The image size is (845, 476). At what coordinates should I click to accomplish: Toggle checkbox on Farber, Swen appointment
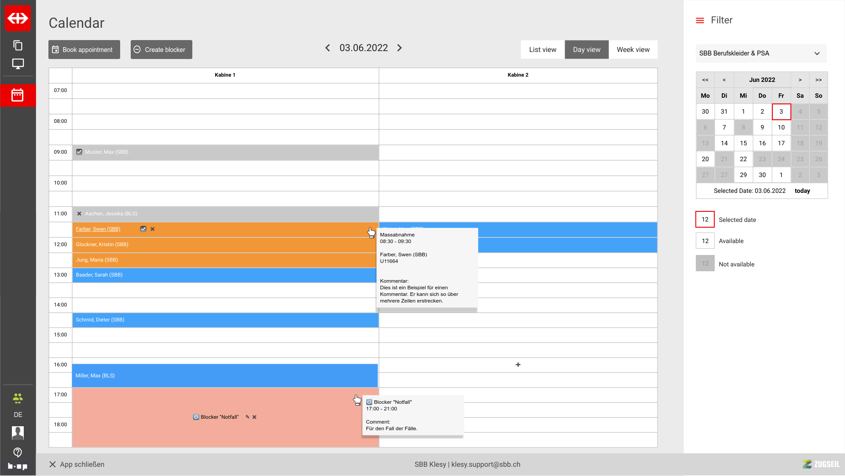[143, 229]
